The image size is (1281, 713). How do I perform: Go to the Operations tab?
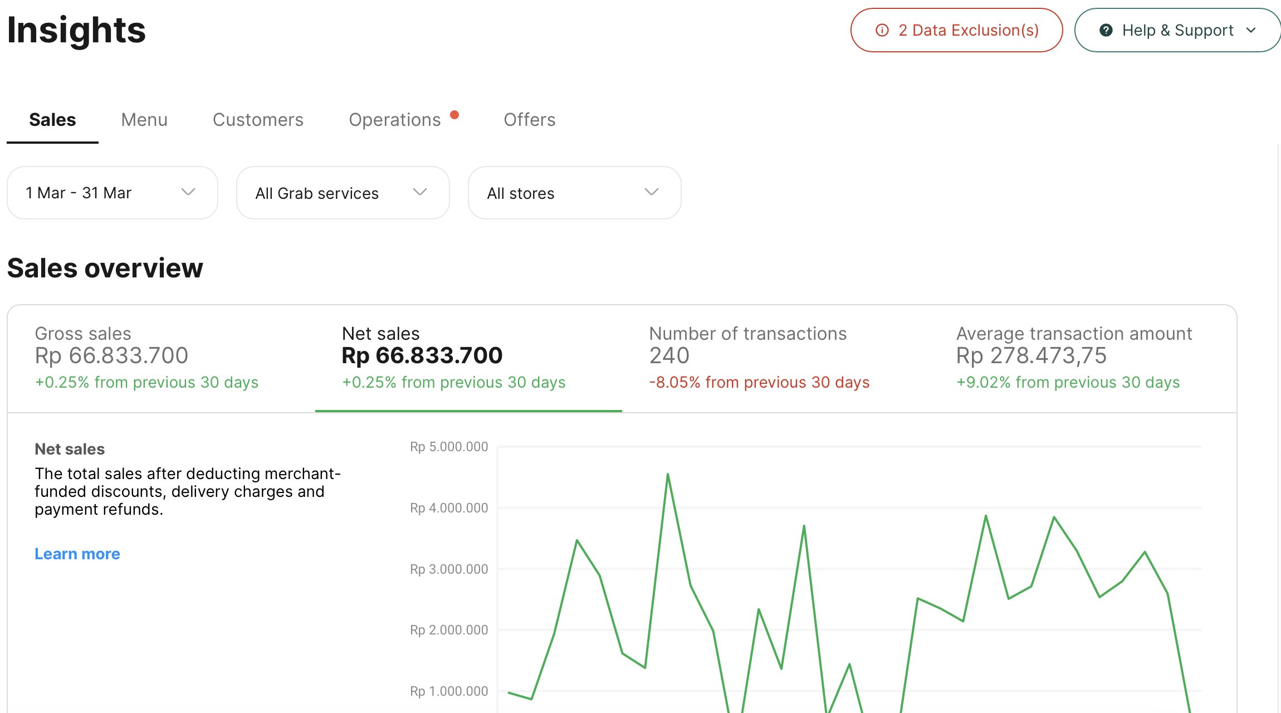coord(394,120)
